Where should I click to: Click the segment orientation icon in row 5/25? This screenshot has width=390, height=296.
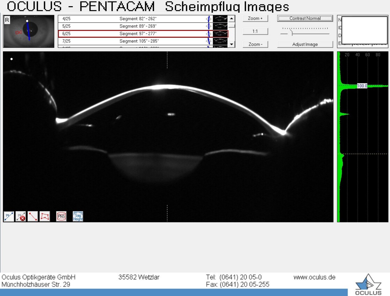pos(209,26)
